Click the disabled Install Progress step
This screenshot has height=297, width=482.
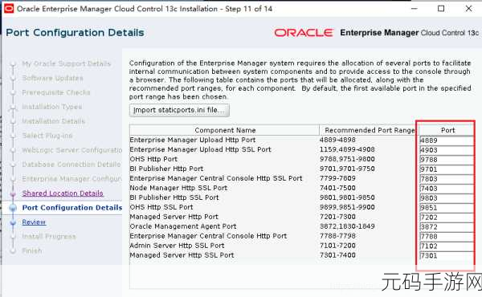click(48, 236)
